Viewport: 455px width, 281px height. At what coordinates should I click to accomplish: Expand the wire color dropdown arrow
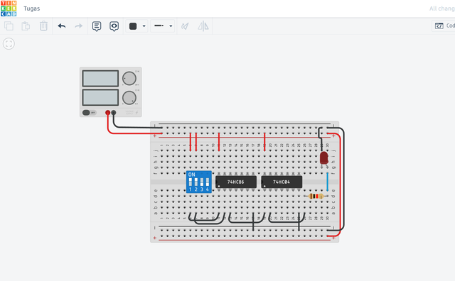coord(144,26)
